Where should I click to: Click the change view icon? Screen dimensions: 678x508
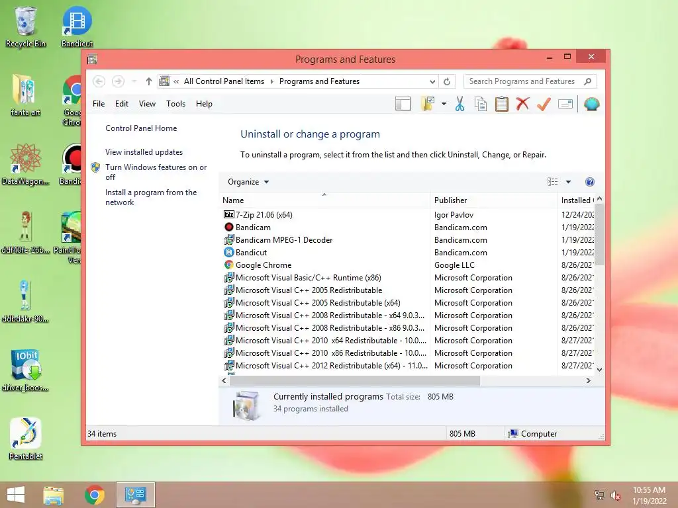pyautogui.click(x=553, y=182)
